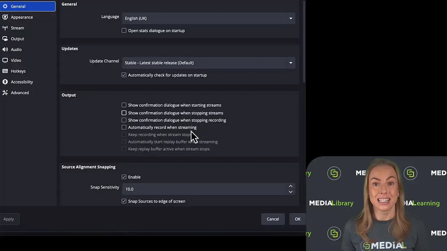Screen dimensions: 447x251
Task: Open the Language dropdown
Action: coord(208,18)
